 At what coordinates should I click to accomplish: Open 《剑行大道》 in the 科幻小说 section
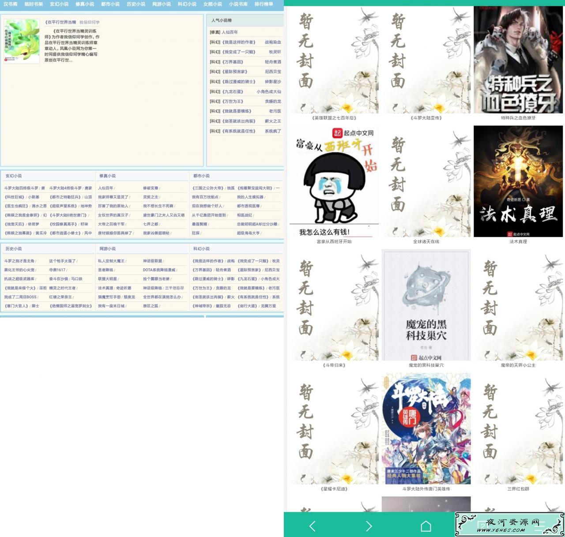(248, 306)
